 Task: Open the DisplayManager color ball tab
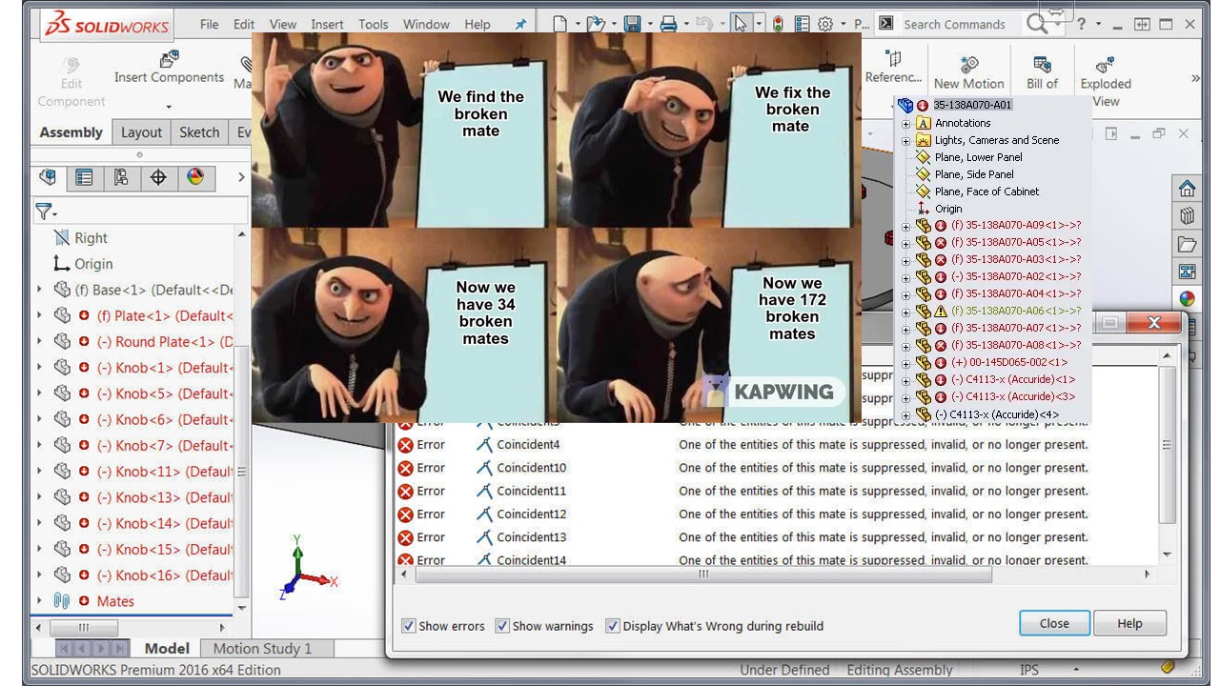[x=195, y=177]
